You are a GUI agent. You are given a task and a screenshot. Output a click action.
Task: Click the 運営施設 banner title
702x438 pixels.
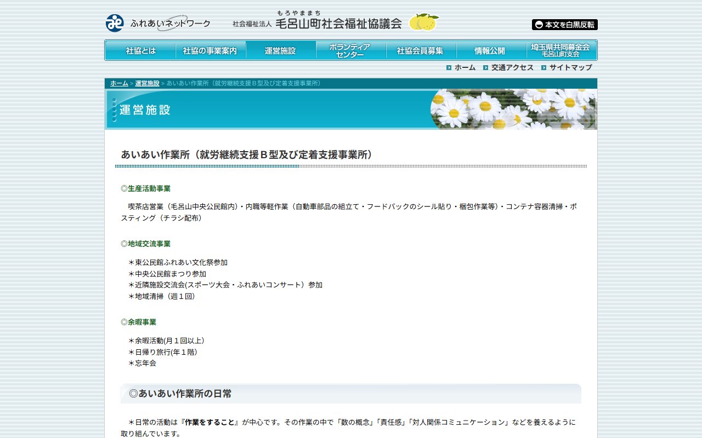click(x=145, y=109)
